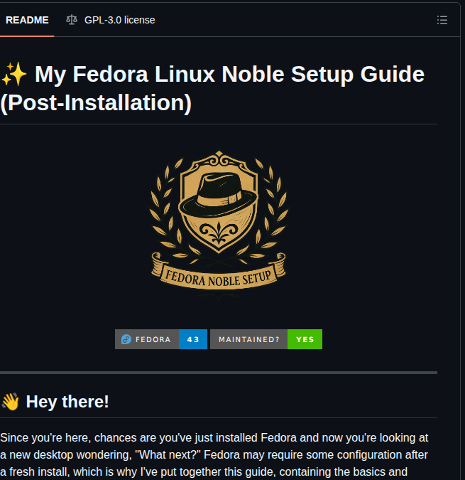This screenshot has height=480, width=465.
Task: Click the Fedora logo icon in badge
Action: tap(126, 339)
